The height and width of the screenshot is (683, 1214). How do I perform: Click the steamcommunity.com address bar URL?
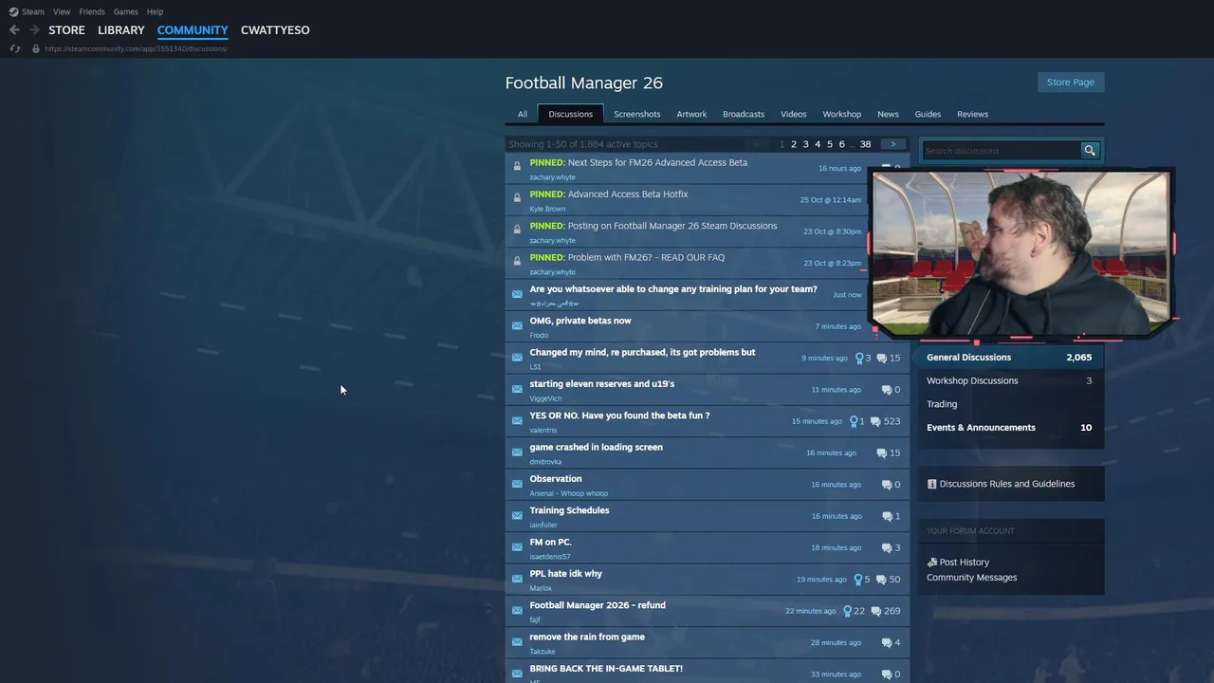point(136,48)
